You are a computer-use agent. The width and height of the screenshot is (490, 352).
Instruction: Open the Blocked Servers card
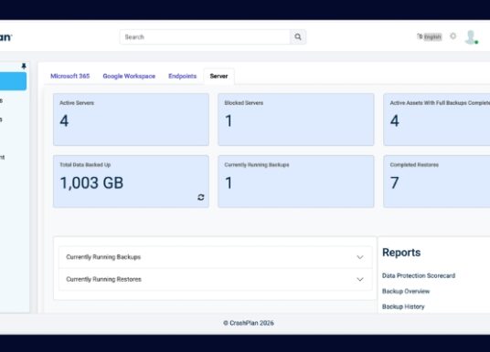(296, 119)
